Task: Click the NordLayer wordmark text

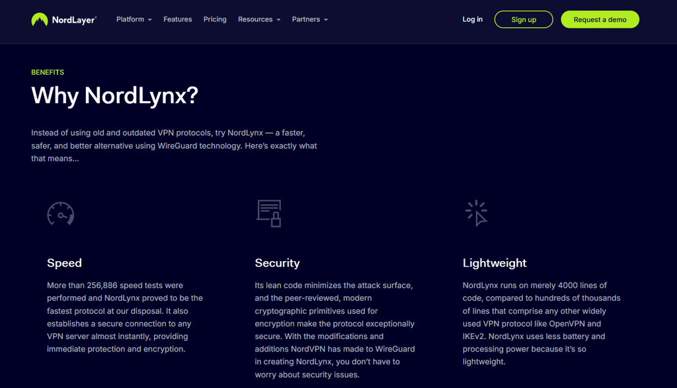Action: tap(74, 20)
